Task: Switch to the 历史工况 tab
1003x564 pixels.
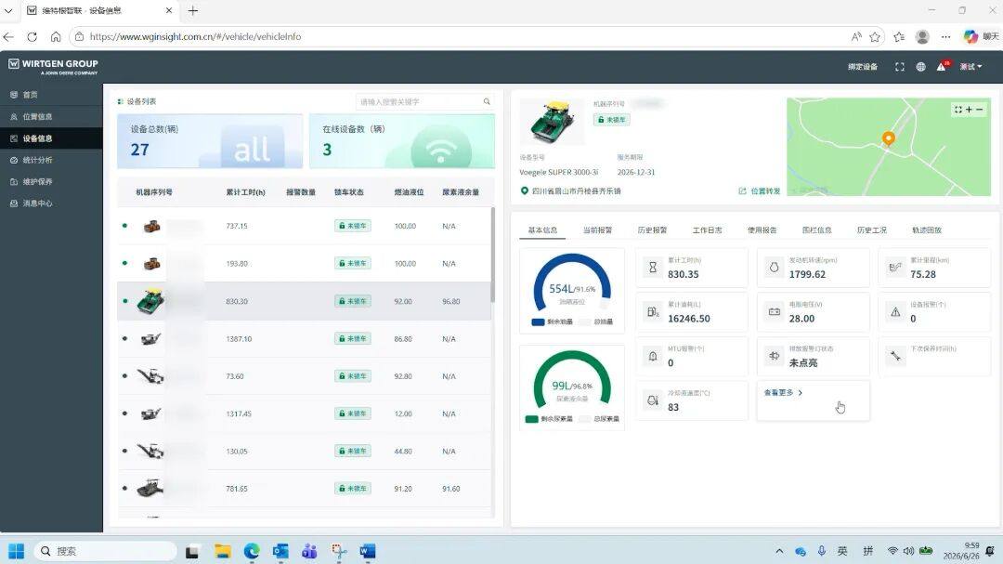Action: click(x=872, y=230)
